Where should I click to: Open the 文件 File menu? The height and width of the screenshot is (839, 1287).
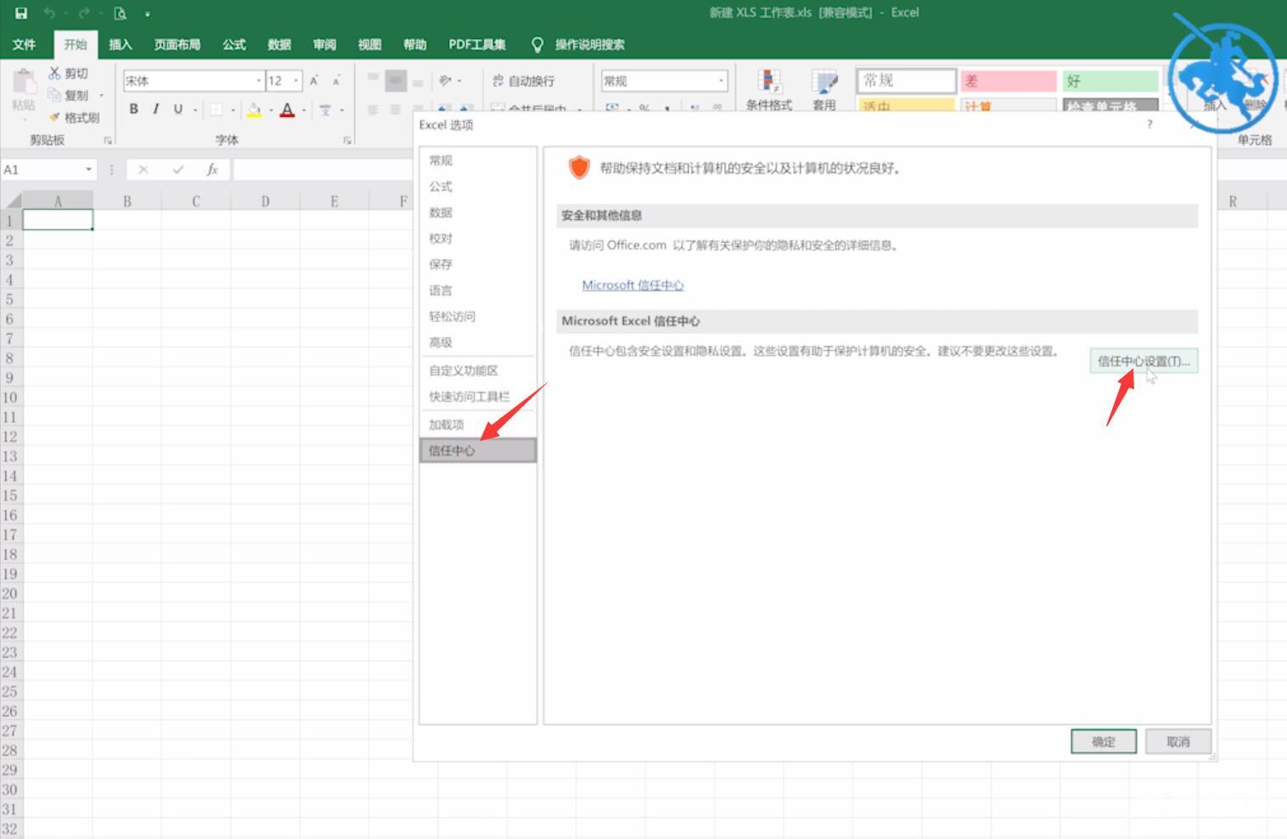pyautogui.click(x=25, y=44)
